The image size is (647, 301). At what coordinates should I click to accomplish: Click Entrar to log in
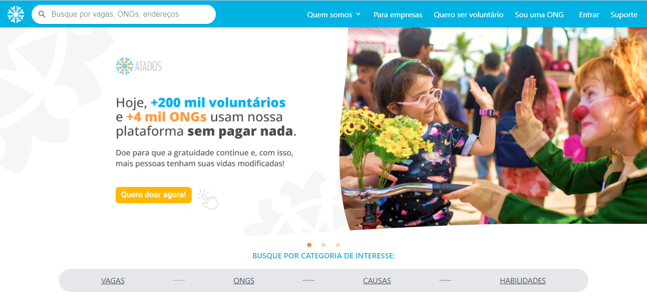589,14
